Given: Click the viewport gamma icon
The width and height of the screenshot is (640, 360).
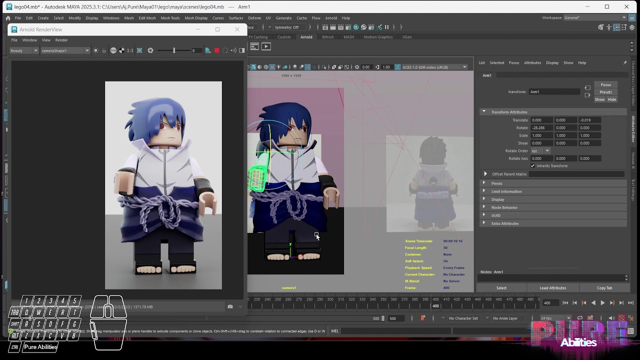Looking at the screenshot, I should [377, 67].
